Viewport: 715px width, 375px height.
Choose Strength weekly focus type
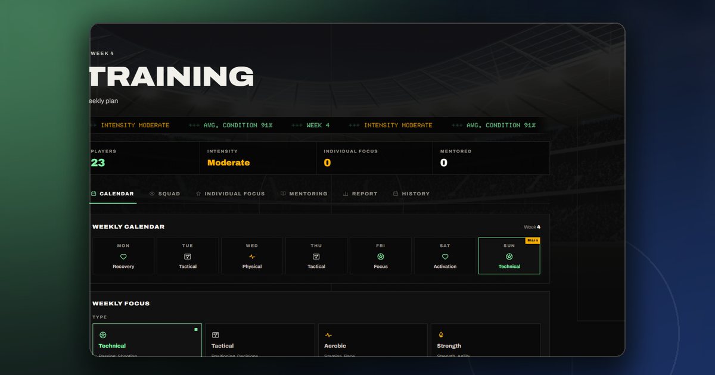click(486, 340)
